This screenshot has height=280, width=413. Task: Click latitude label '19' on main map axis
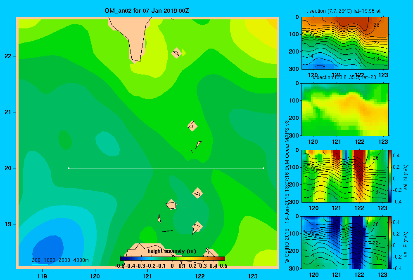tap(8, 224)
